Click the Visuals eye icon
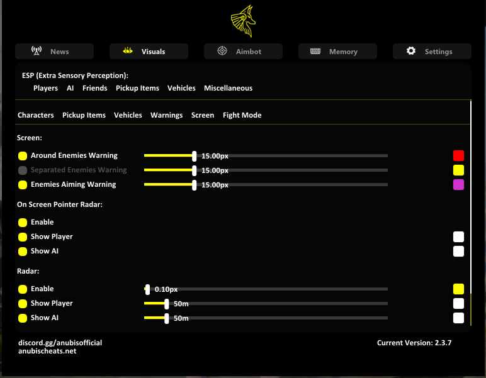 pyautogui.click(x=128, y=50)
